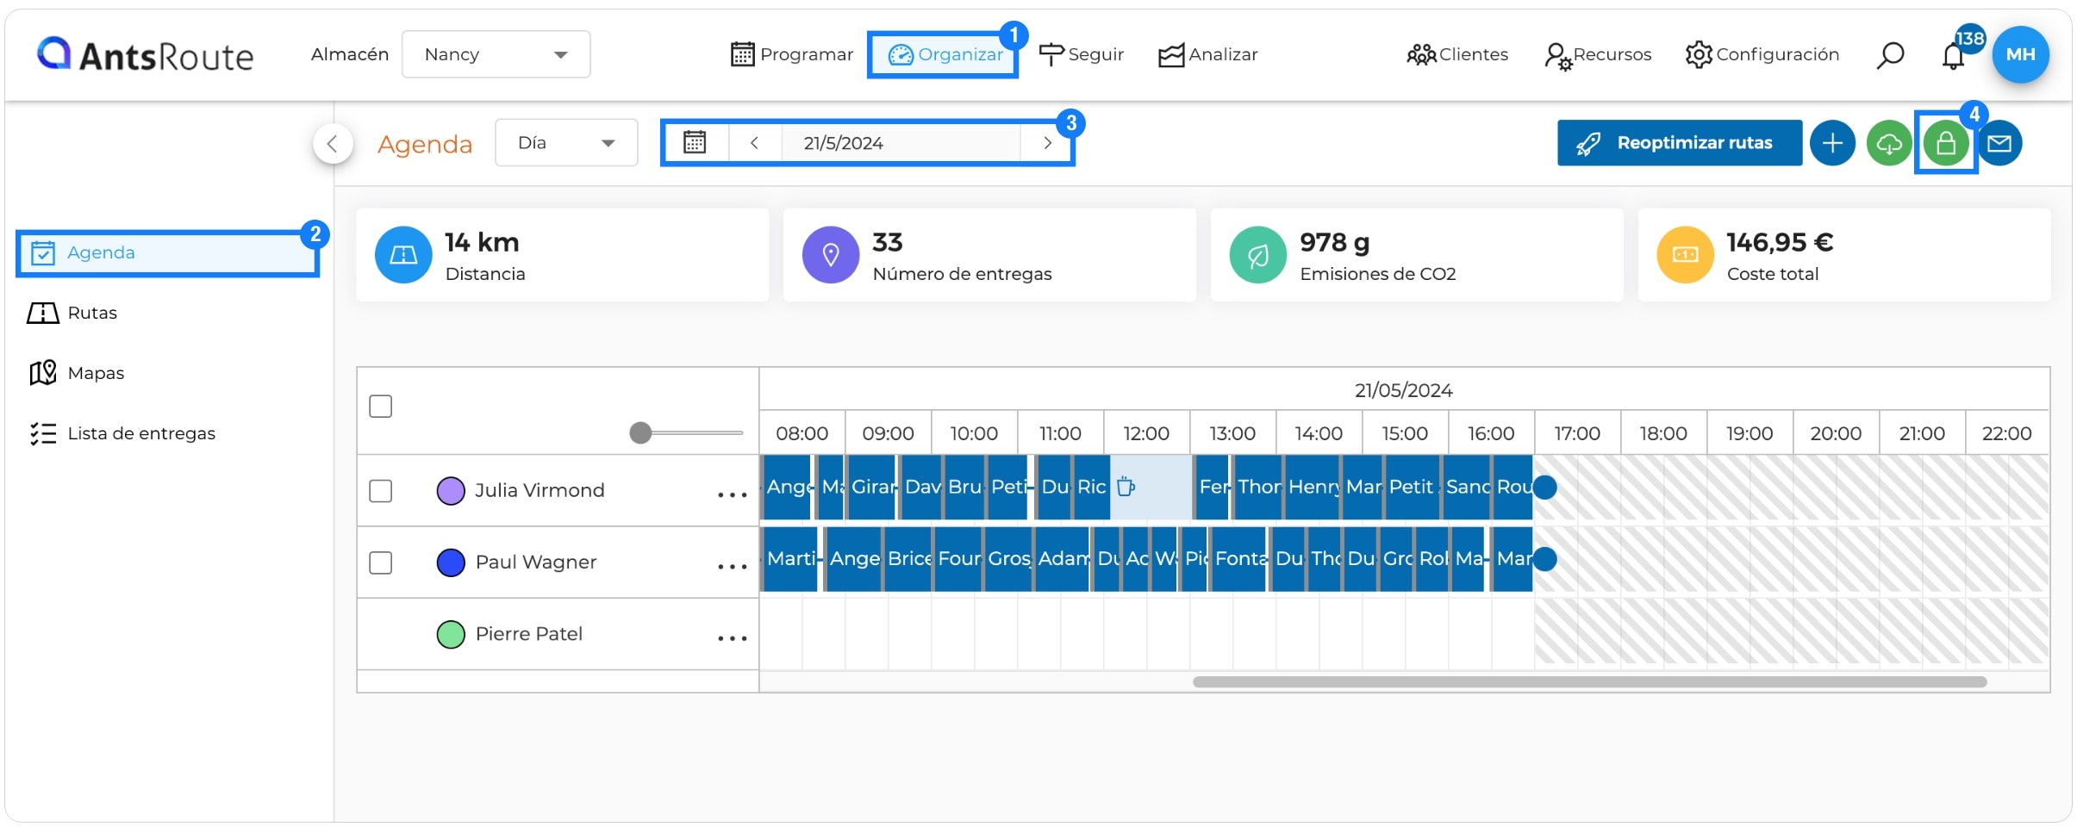2077x833 pixels.
Task: Go to the Seguir tab
Action: pos(1081,54)
